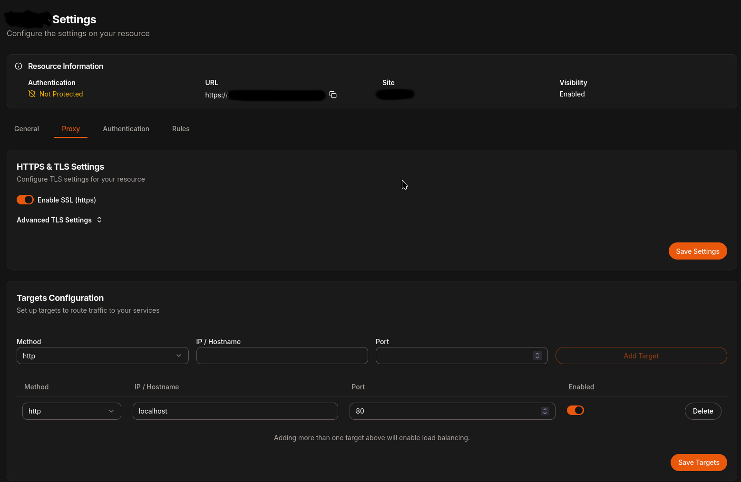Click the Not Protected shield icon
The height and width of the screenshot is (482, 741).
coord(32,94)
